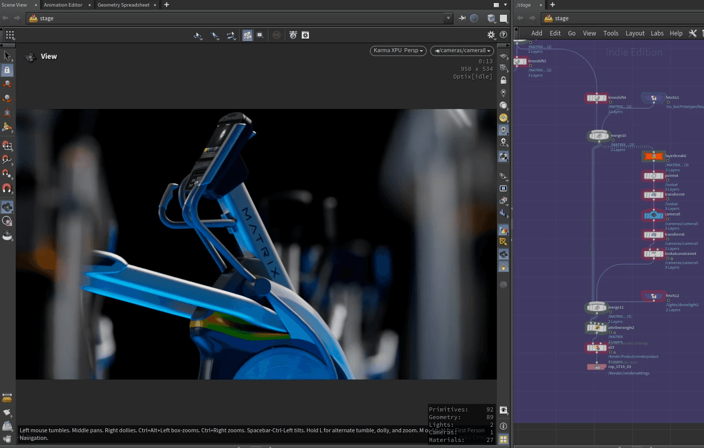This screenshot has height=448, width=704.
Task: Go back in the network pane history
Action: pos(520,18)
